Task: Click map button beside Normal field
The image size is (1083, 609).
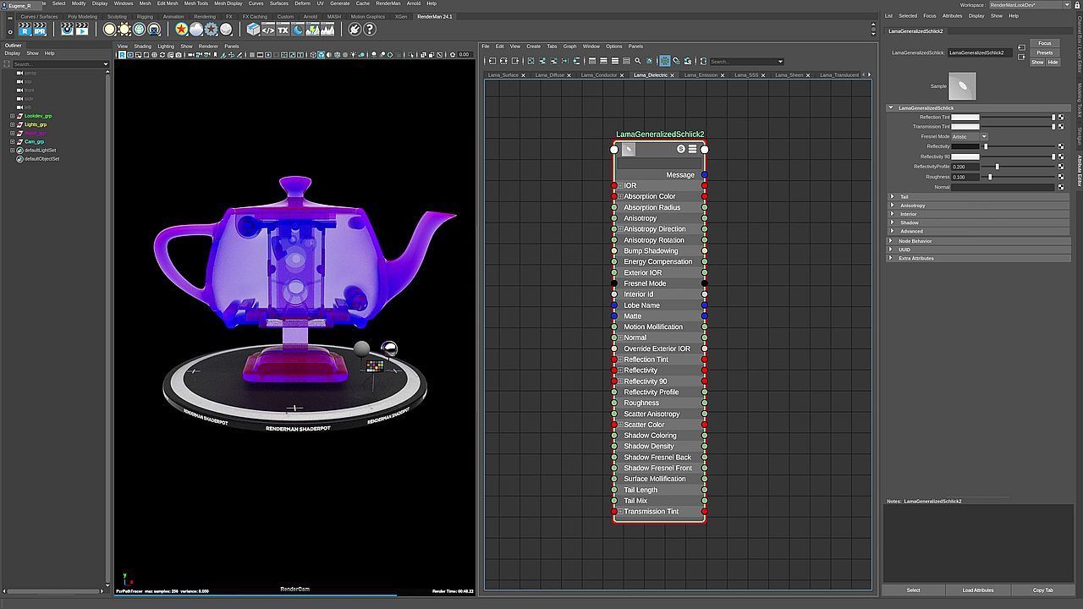Action: pyautogui.click(x=1061, y=187)
